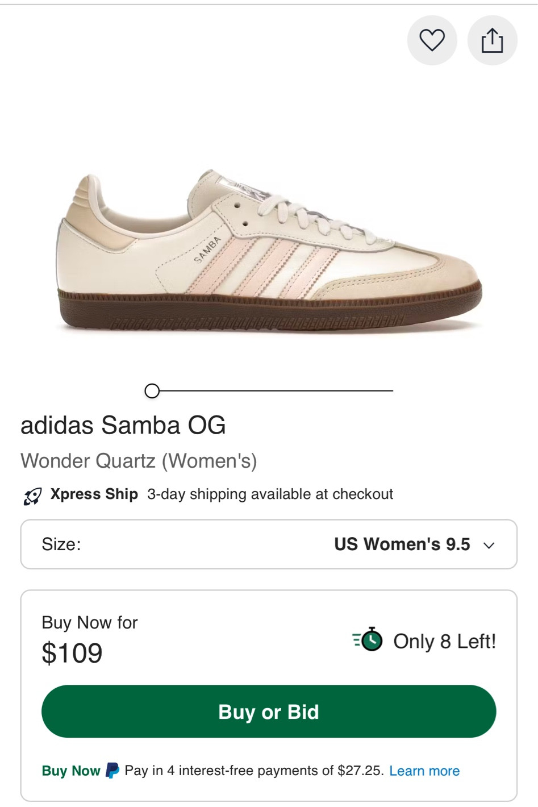Click the green Buy Now PayPal text
The image size is (538, 807).
point(71,771)
